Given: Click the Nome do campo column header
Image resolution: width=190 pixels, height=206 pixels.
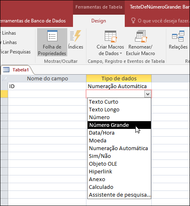Looking at the screenshot, I should (x=47, y=78).
